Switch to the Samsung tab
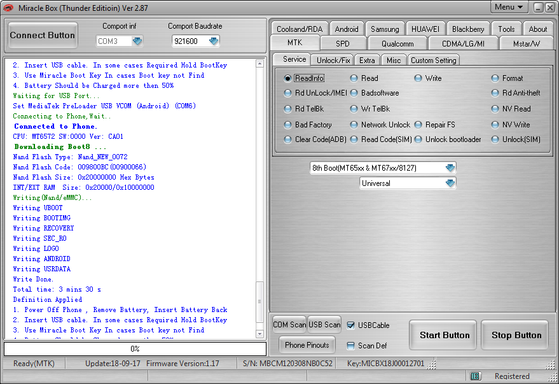 385,29
